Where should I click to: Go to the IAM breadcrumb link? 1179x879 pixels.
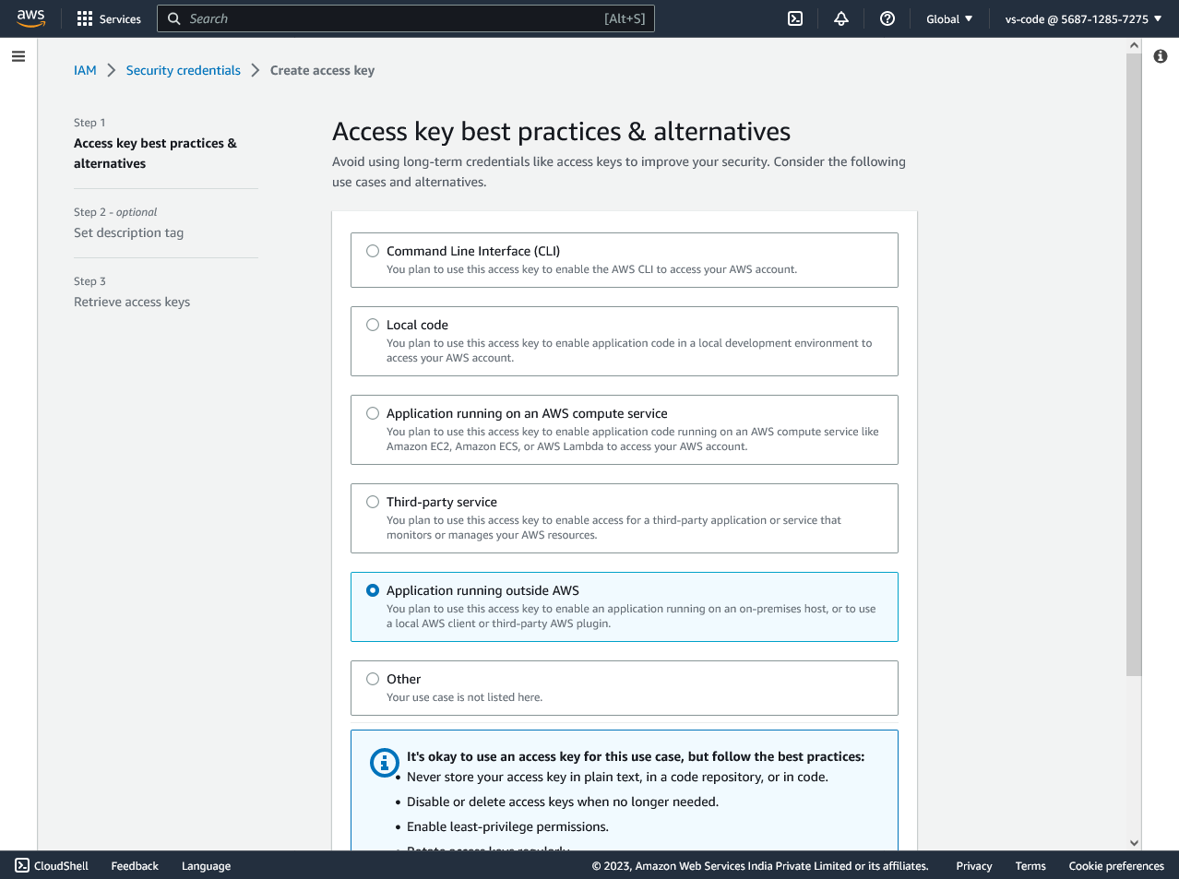tap(85, 70)
